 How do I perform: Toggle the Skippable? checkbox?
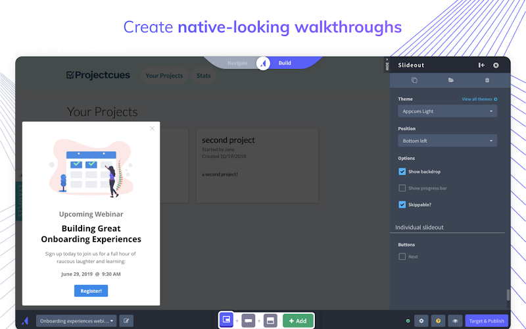point(402,205)
